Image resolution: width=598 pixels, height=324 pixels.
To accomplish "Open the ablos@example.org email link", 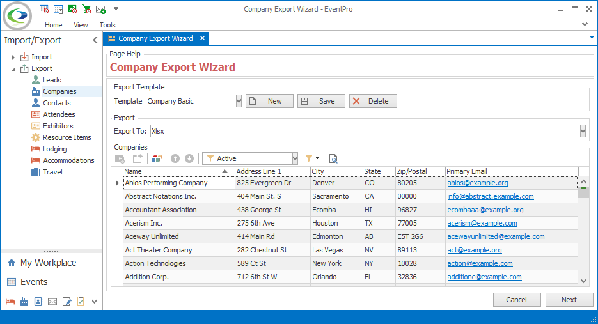I will [478, 183].
